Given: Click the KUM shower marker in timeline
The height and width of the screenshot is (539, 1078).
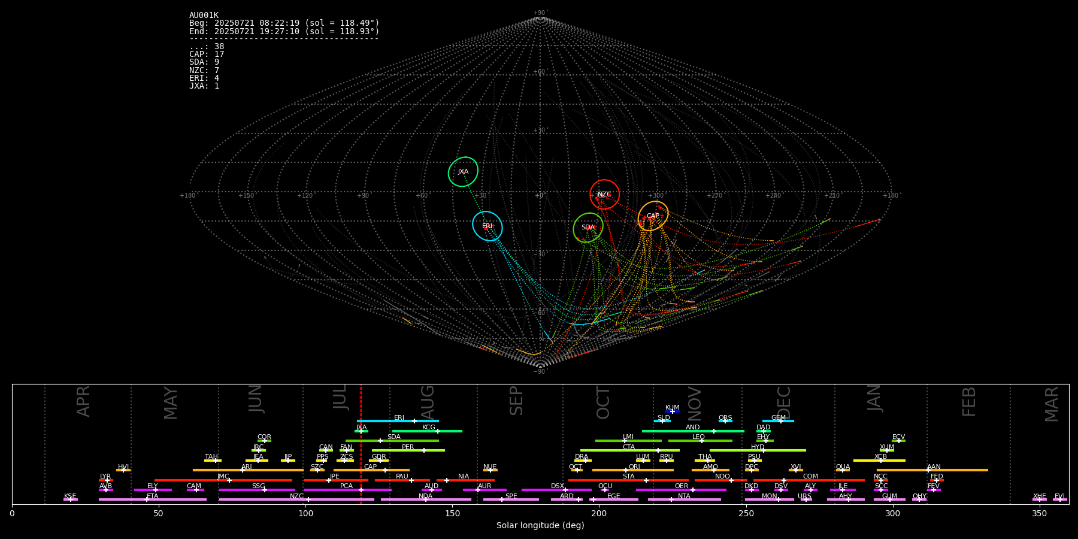Looking at the screenshot, I should (x=673, y=411).
